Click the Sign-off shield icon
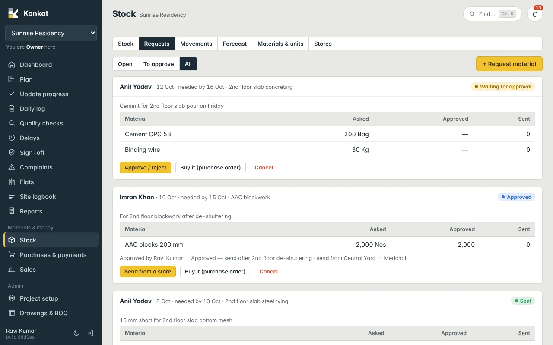The width and height of the screenshot is (553, 345). coord(12,153)
